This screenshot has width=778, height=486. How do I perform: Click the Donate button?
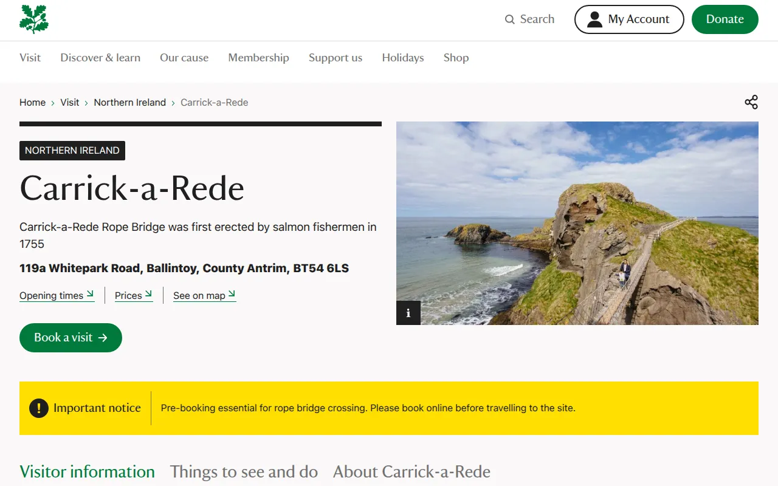click(725, 19)
